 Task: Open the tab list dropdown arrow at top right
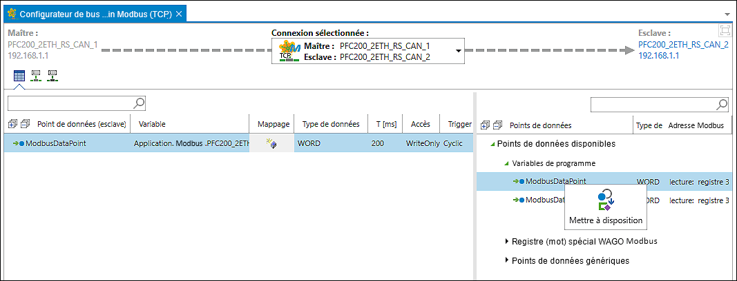pos(728,14)
